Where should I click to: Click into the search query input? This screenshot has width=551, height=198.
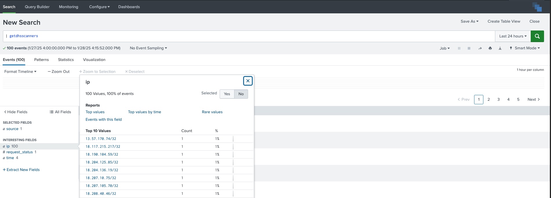[249, 36]
